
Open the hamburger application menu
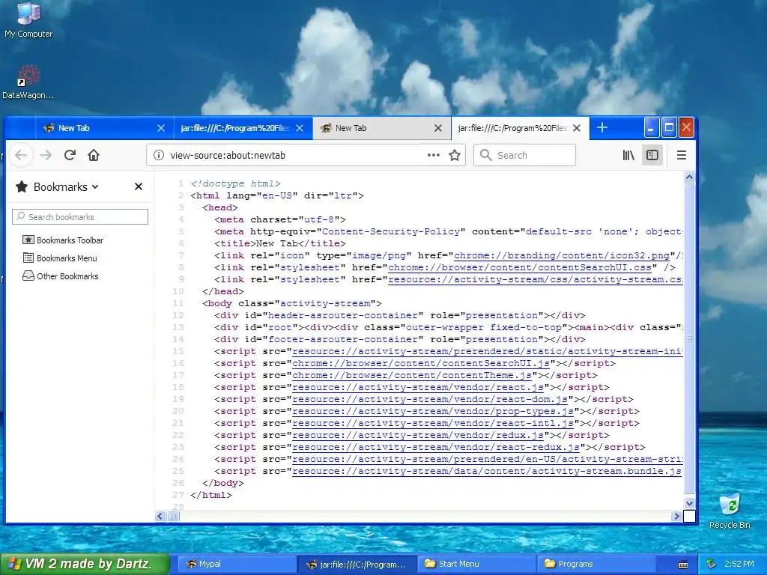point(682,155)
